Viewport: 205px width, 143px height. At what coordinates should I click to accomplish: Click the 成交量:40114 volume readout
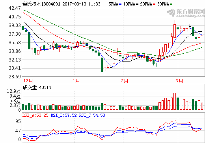(x=37, y=87)
